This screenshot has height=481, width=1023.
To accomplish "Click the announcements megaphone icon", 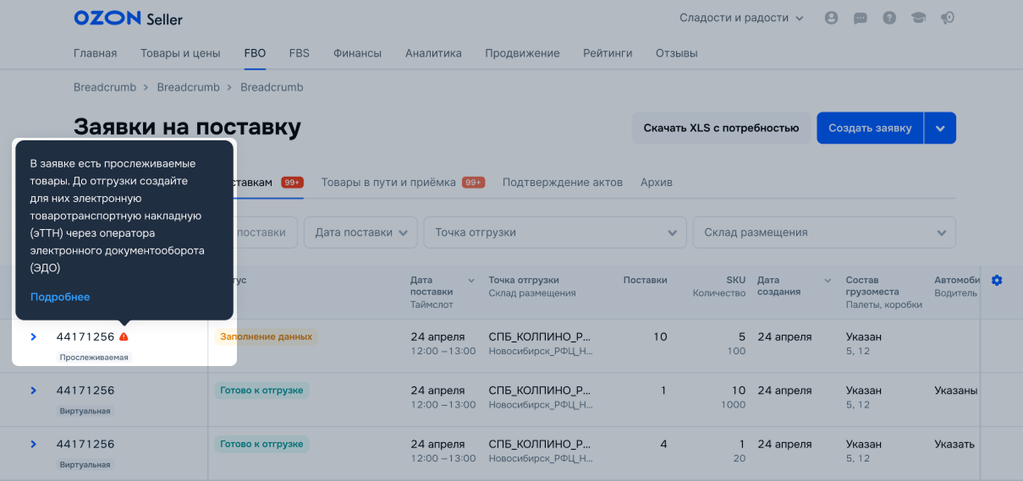I will [948, 18].
